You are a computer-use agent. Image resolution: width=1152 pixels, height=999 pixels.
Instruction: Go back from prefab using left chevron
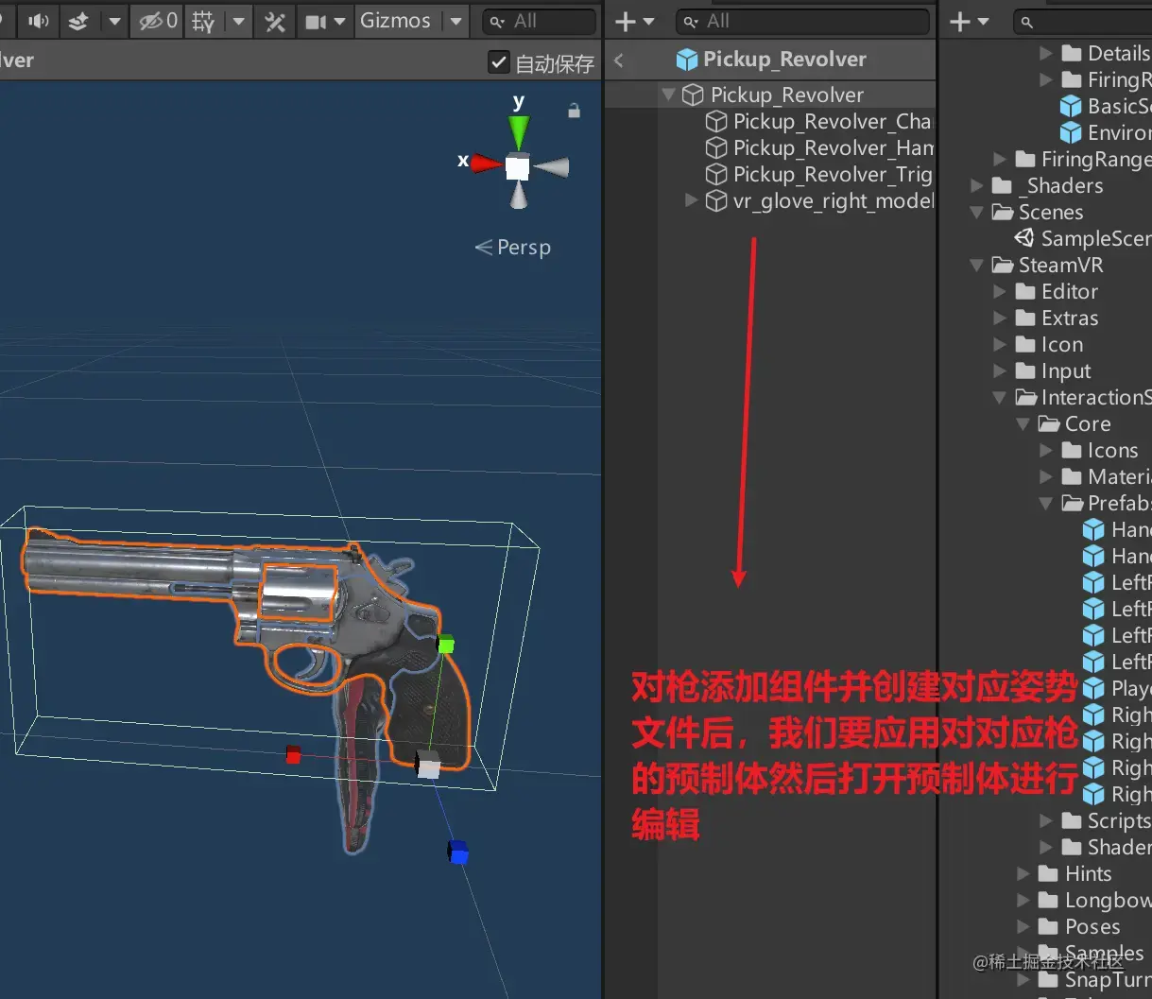point(619,60)
